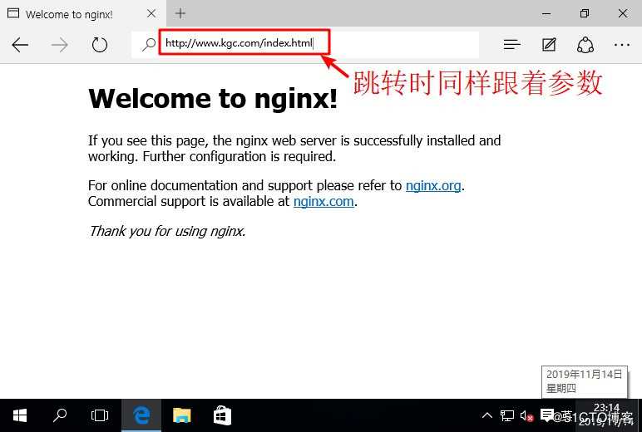Focus the address bar URL field
The width and height of the screenshot is (642, 432).
304,43
